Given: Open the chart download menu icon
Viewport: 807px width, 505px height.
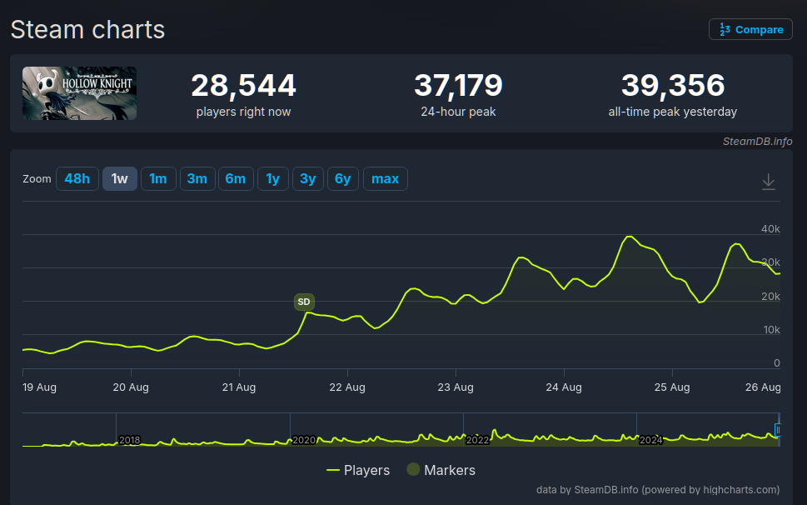Looking at the screenshot, I should point(768,182).
